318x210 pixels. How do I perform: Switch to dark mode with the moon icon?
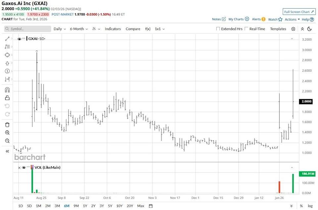point(309,29)
